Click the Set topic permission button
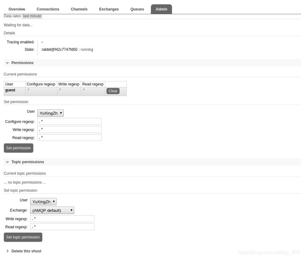 [x=23, y=237]
